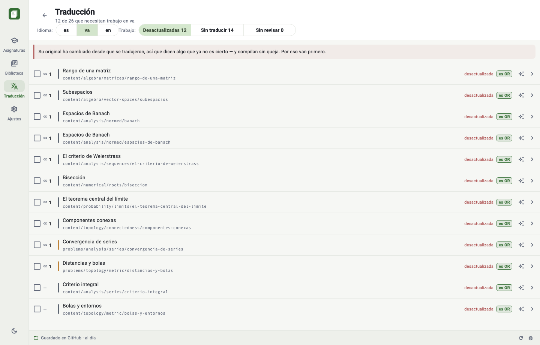The image size is (540, 345).
Task: Switch to the Sin revisar 0 tab
Action: coord(270,30)
